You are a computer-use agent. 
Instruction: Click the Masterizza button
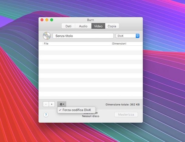tap(126, 114)
